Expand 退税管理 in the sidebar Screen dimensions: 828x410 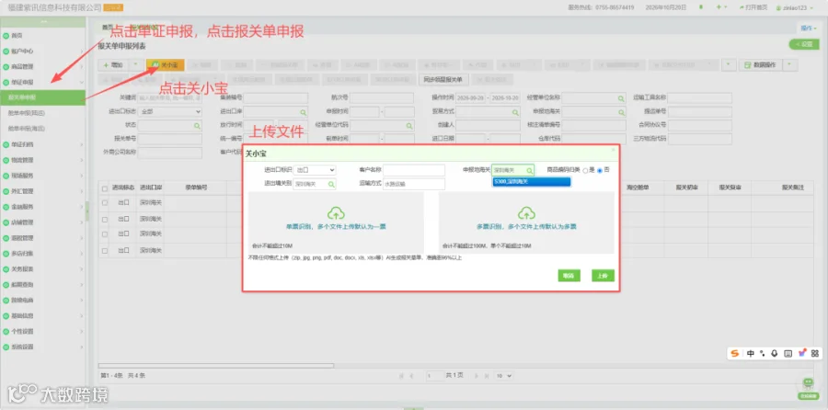tap(42, 238)
